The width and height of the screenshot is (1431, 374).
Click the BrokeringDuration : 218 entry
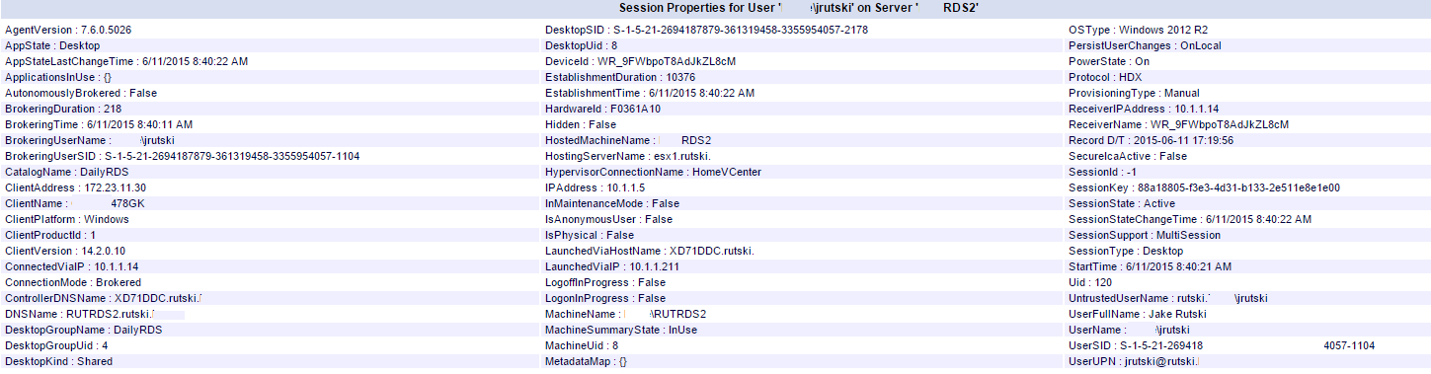pos(63,109)
